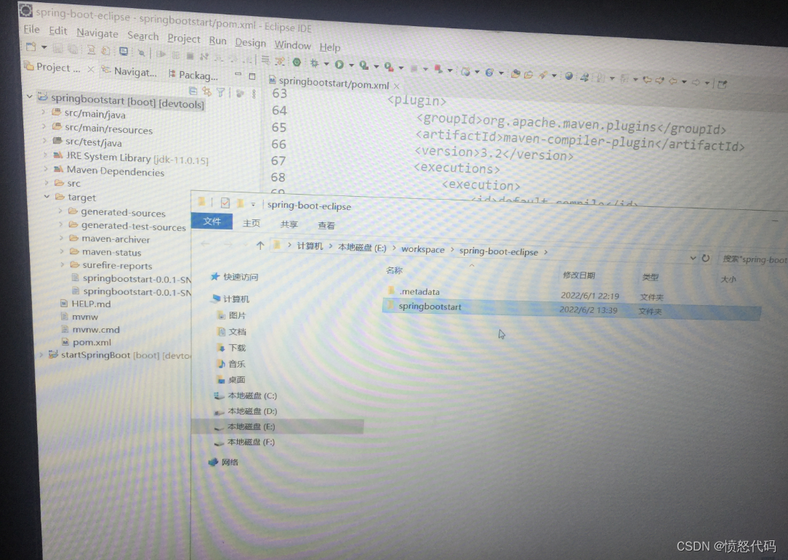This screenshot has height=560, width=788.
Task: Open 快速访问 in Explorer sidebar
Action: click(x=240, y=277)
